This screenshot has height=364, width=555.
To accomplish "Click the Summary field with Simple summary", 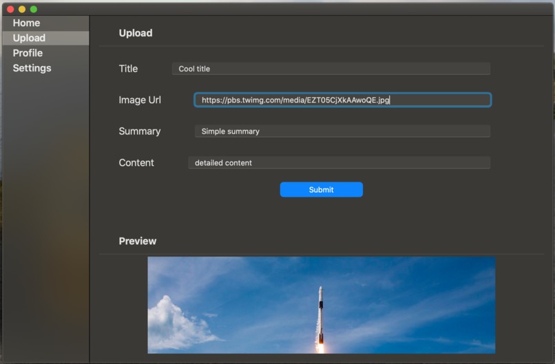I will (x=342, y=131).
